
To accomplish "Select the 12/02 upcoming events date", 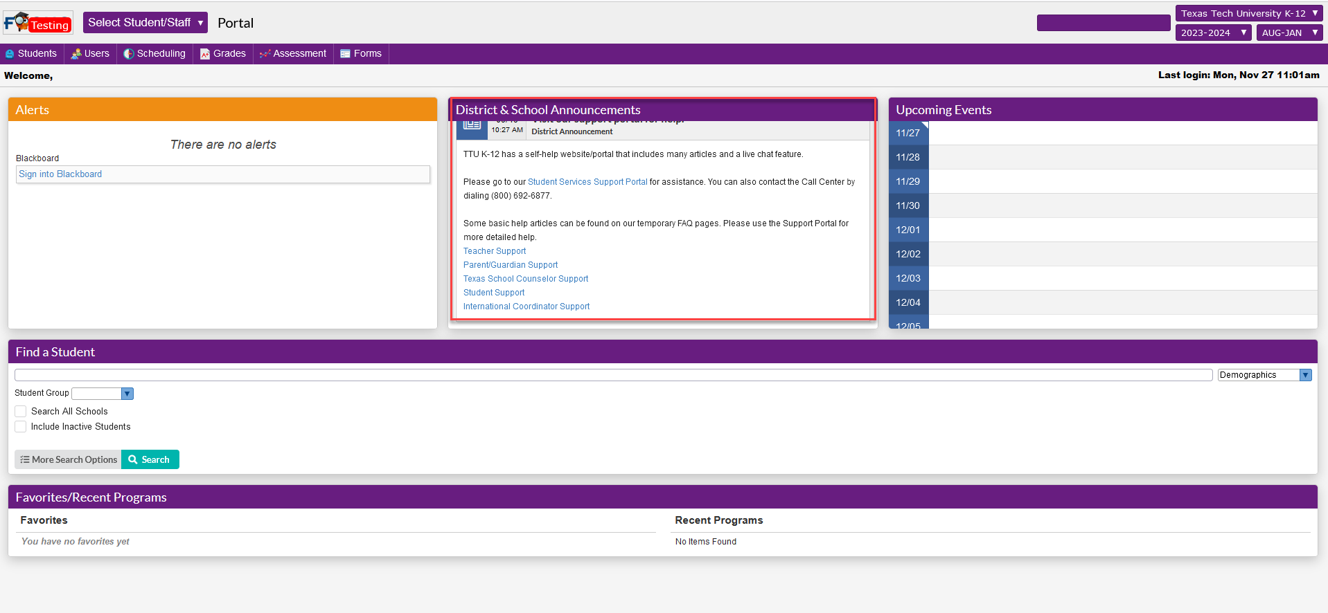I will point(908,254).
